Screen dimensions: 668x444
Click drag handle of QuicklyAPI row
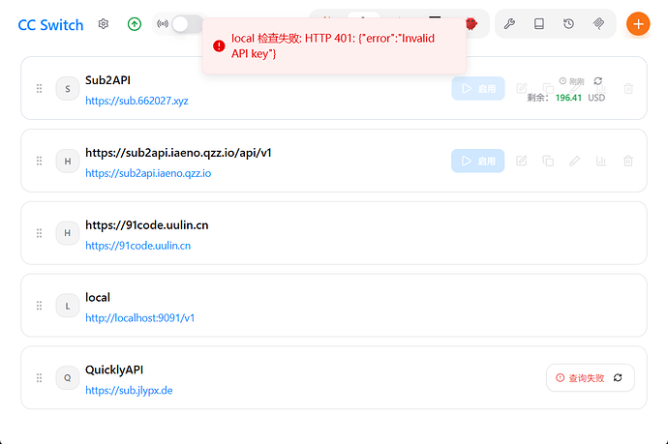tap(39, 378)
